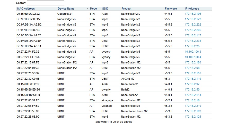Sort by IP Address column header
Image resolution: width=228 pixels, height=123 pixels.
coord(192,9)
